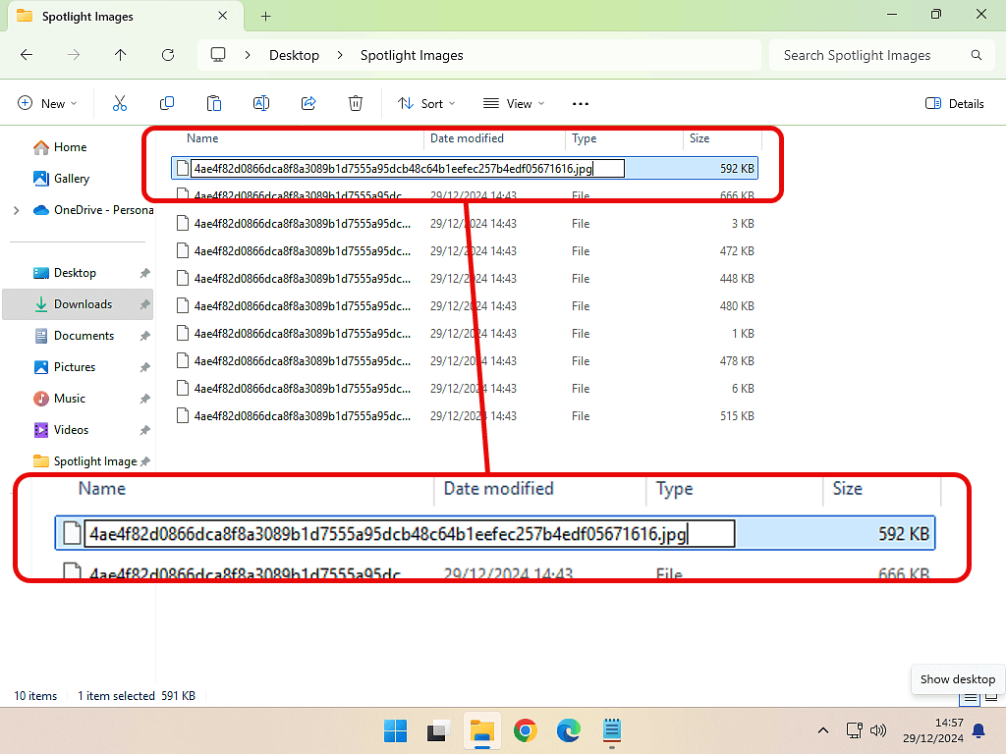Click the Show desktop button
This screenshot has width=1006, height=754.
coord(957,678)
